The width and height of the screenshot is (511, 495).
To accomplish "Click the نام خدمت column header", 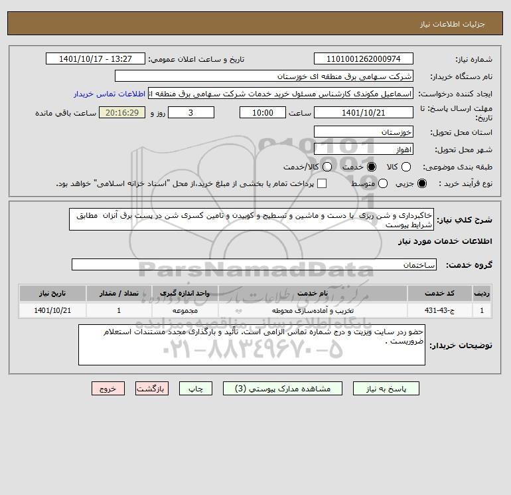I will (313, 293).
